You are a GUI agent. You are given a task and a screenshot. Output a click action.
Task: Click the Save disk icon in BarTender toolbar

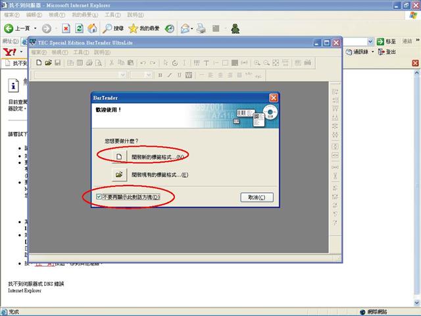point(57,63)
